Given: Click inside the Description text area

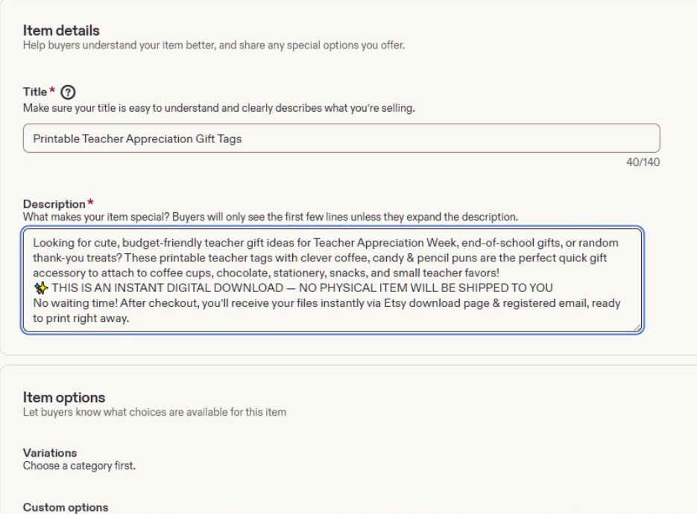Looking at the screenshot, I should click(332, 280).
